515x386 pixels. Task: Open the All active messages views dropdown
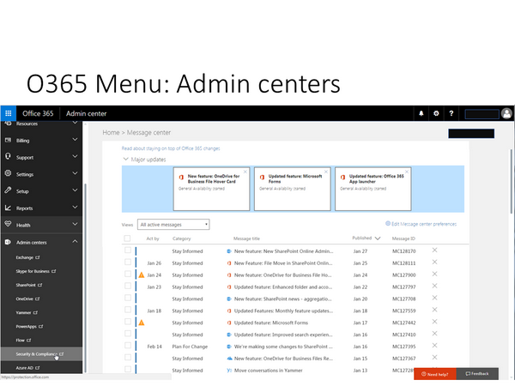point(173,225)
